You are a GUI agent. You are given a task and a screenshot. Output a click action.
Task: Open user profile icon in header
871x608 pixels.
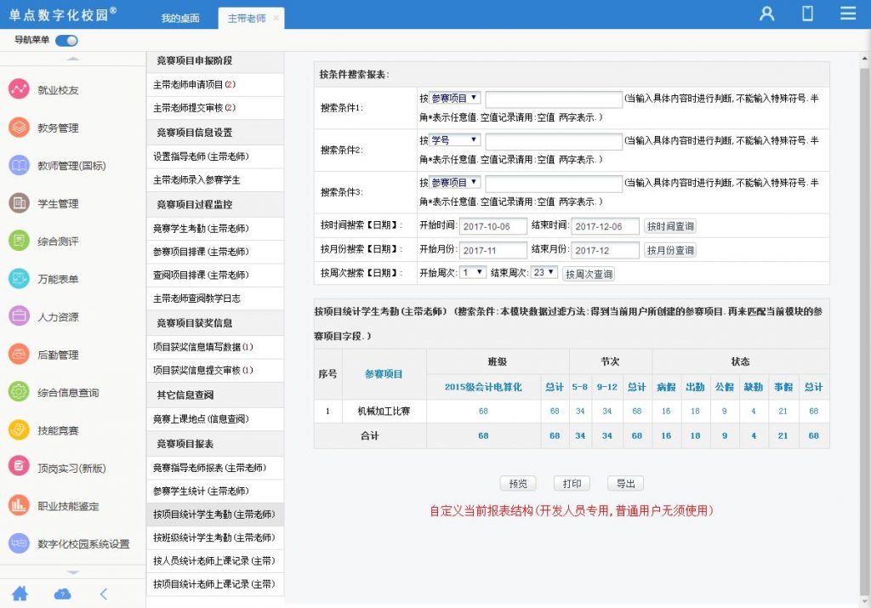767,14
